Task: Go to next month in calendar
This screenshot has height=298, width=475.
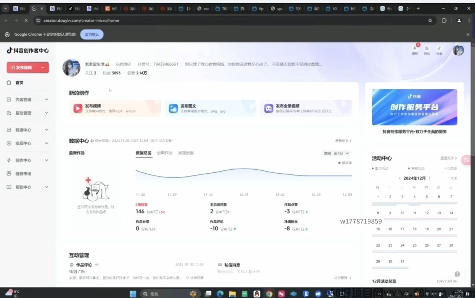Action: tap(429, 178)
